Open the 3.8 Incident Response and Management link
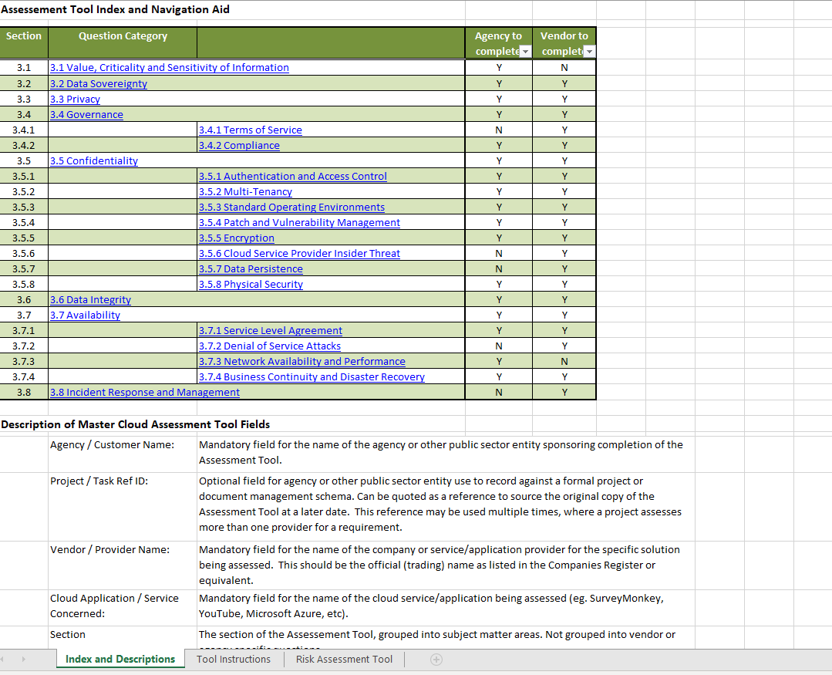This screenshot has height=675, width=832. point(144,392)
